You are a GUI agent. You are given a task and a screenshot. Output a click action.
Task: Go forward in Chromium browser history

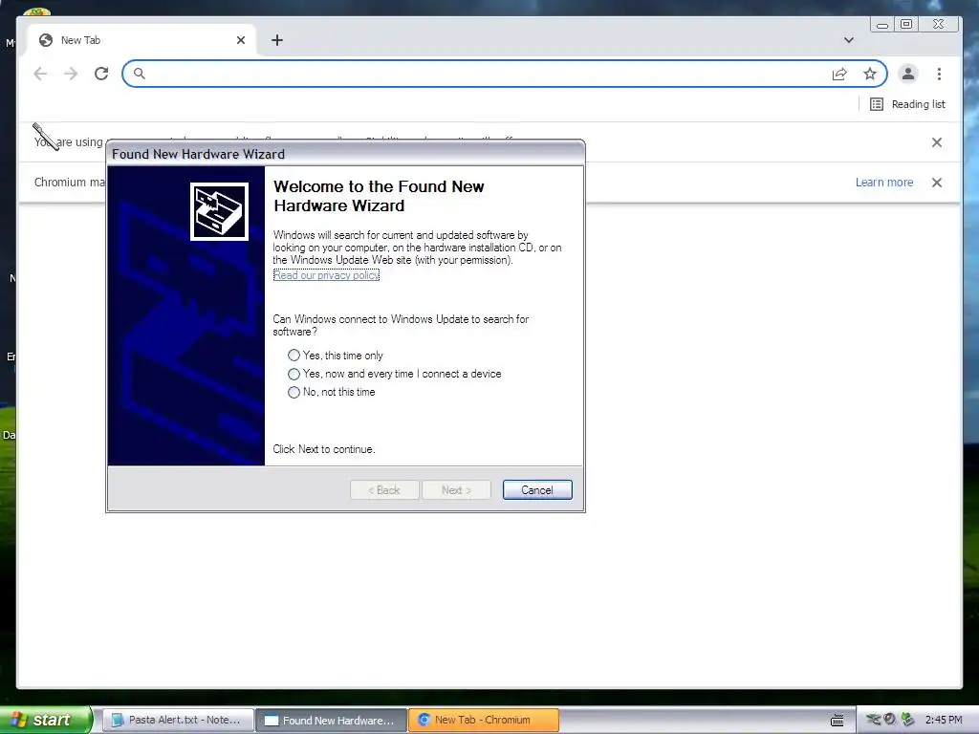[71, 74]
